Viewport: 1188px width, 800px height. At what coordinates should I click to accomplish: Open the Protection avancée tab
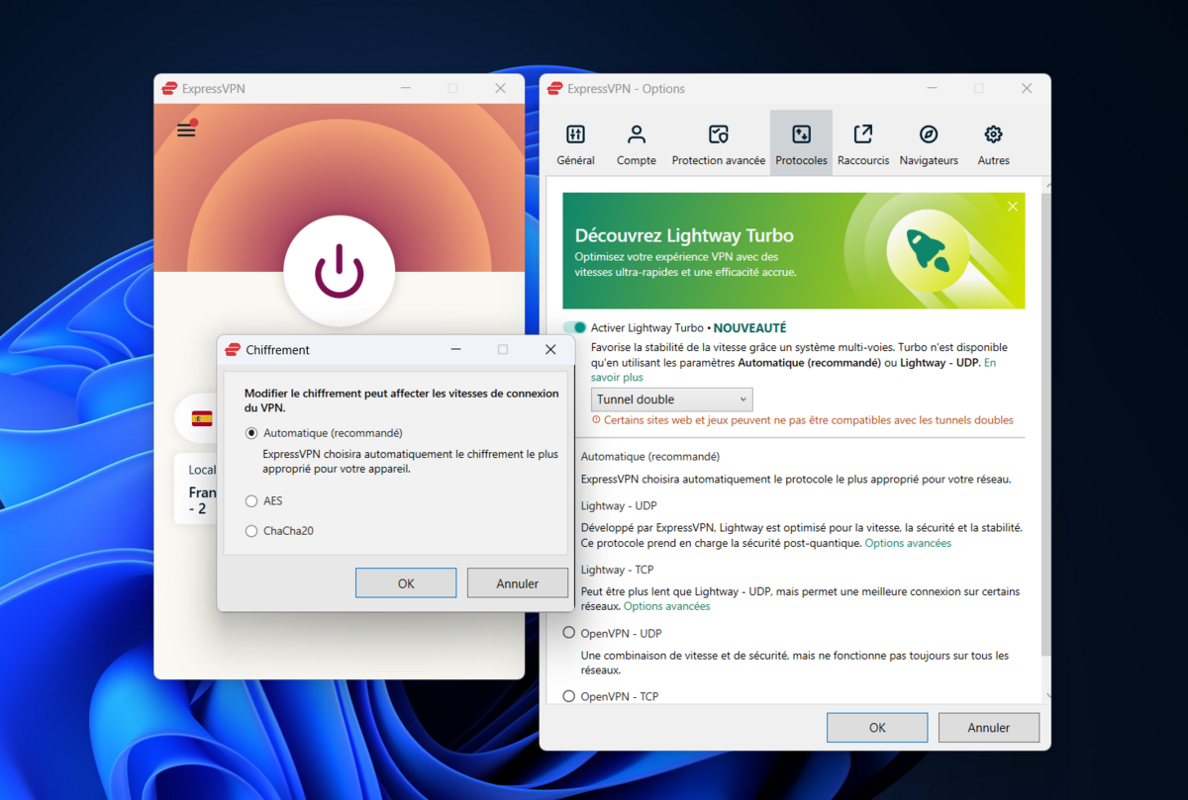pos(719,144)
